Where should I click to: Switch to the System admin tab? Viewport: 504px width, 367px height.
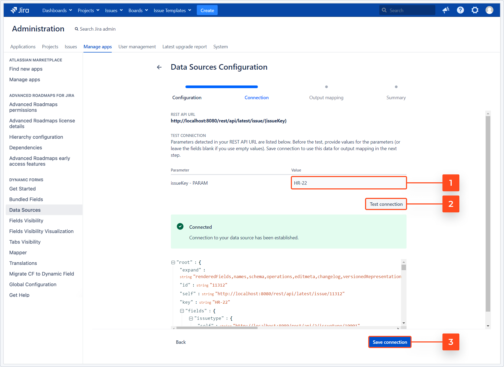point(221,47)
